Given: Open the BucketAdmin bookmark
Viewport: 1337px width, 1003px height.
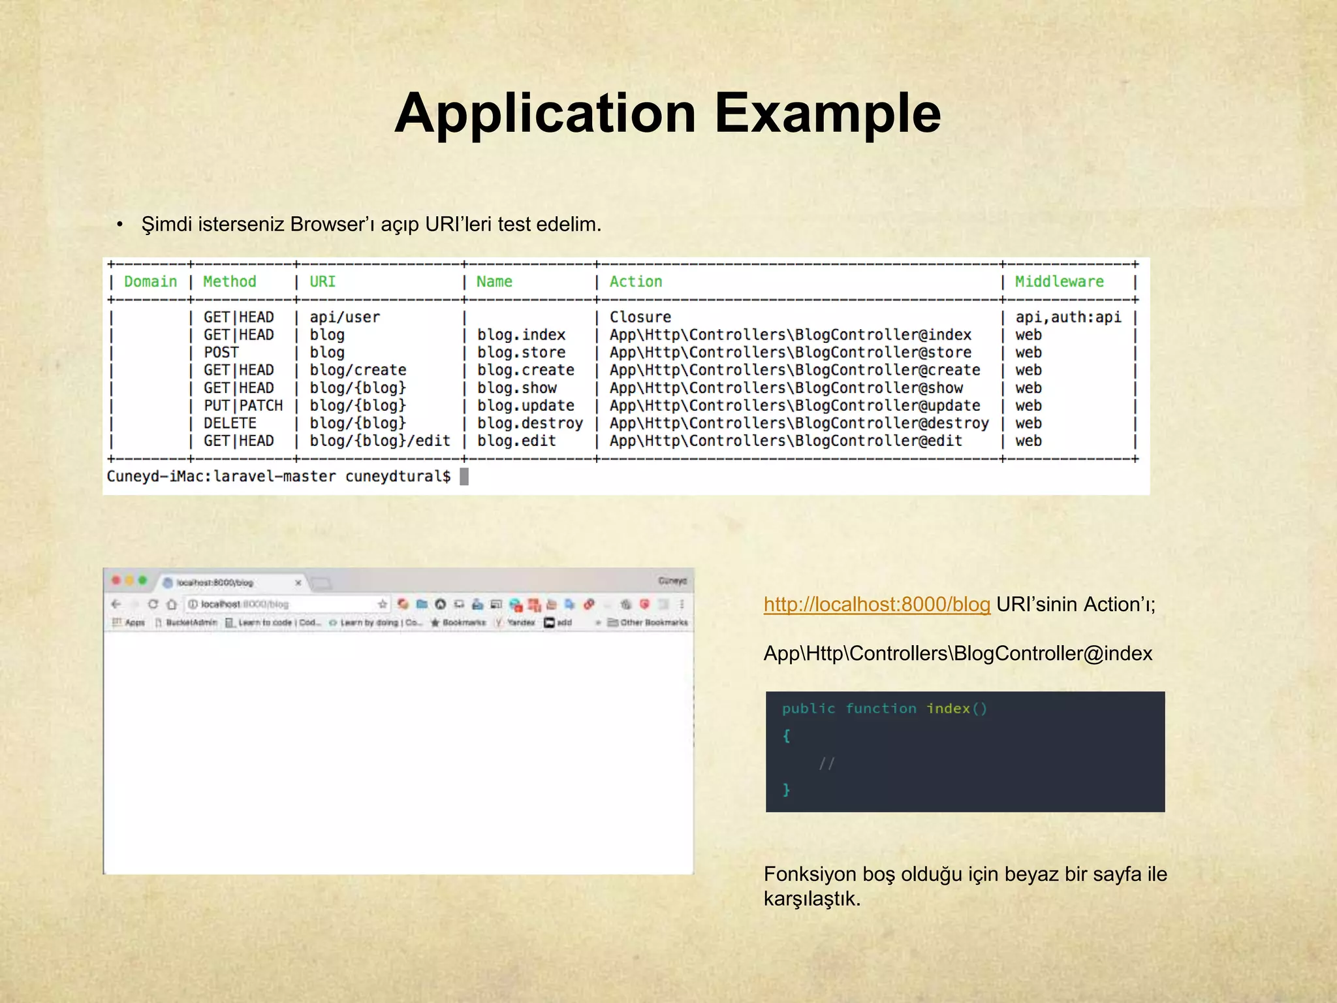Looking at the screenshot, I should click(186, 622).
